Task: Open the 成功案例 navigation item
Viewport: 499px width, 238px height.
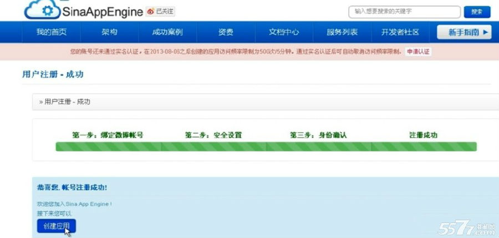Action: coord(167,32)
